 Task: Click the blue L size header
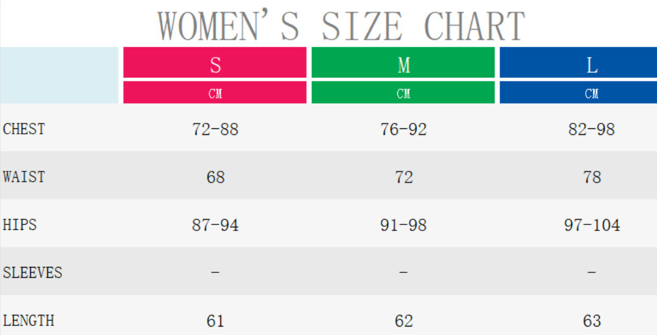click(591, 63)
